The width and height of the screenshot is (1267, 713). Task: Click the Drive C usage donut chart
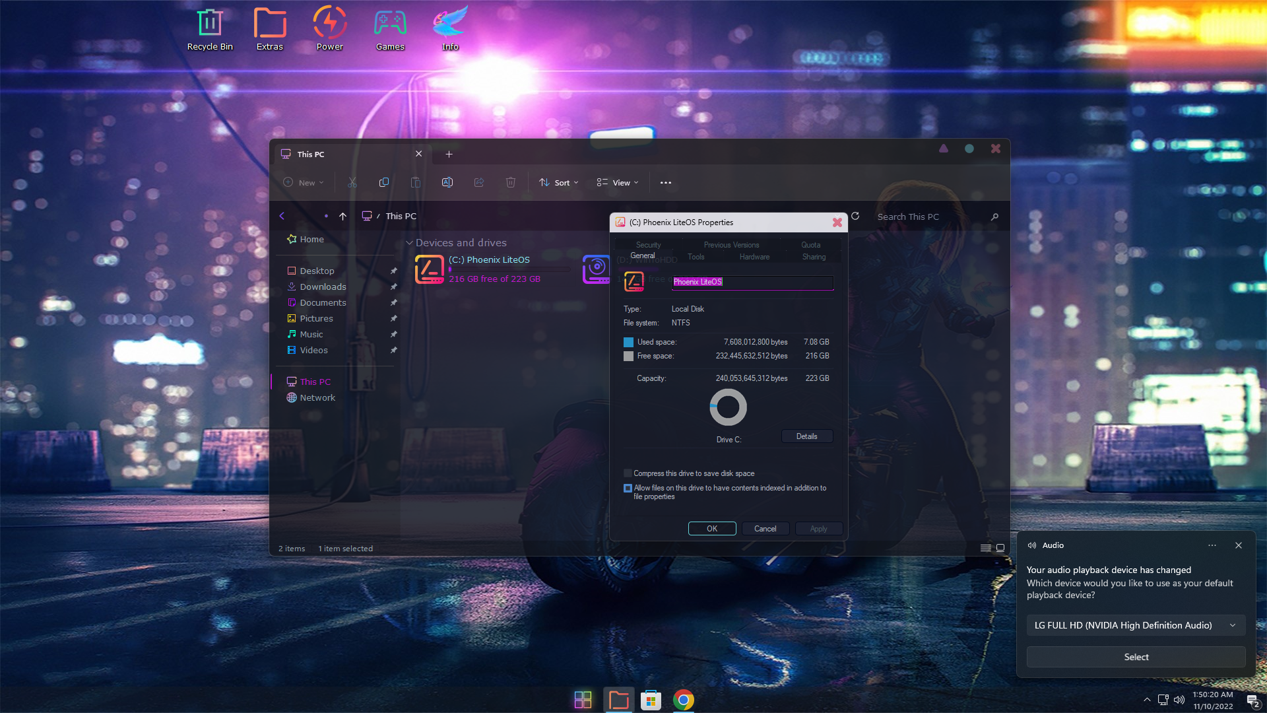point(728,407)
